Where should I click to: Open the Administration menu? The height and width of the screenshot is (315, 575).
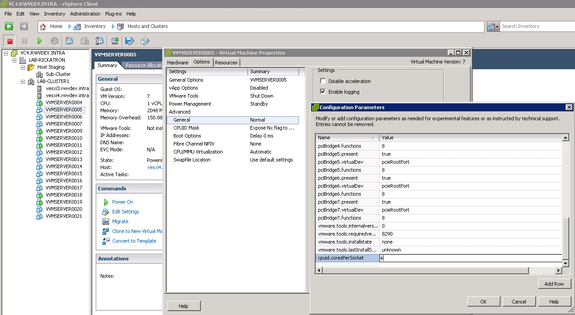tap(85, 14)
